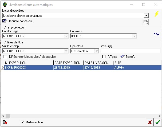Click the list settings icon beside Requête par défaut

(x=145, y=22)
